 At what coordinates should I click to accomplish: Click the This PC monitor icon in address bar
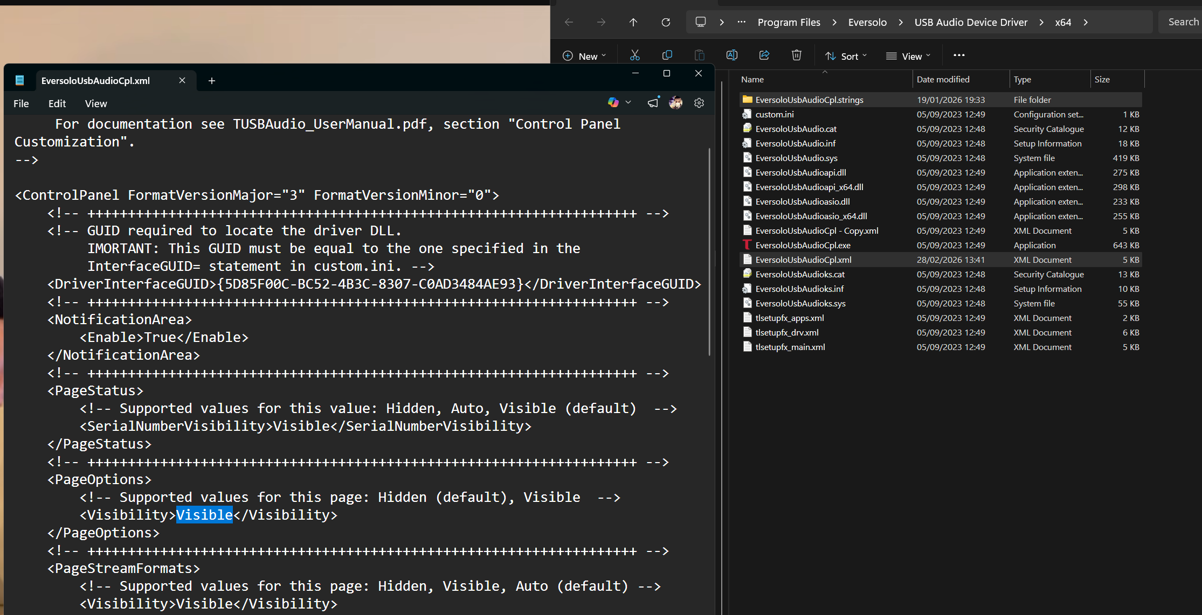[x=701, y=22]
